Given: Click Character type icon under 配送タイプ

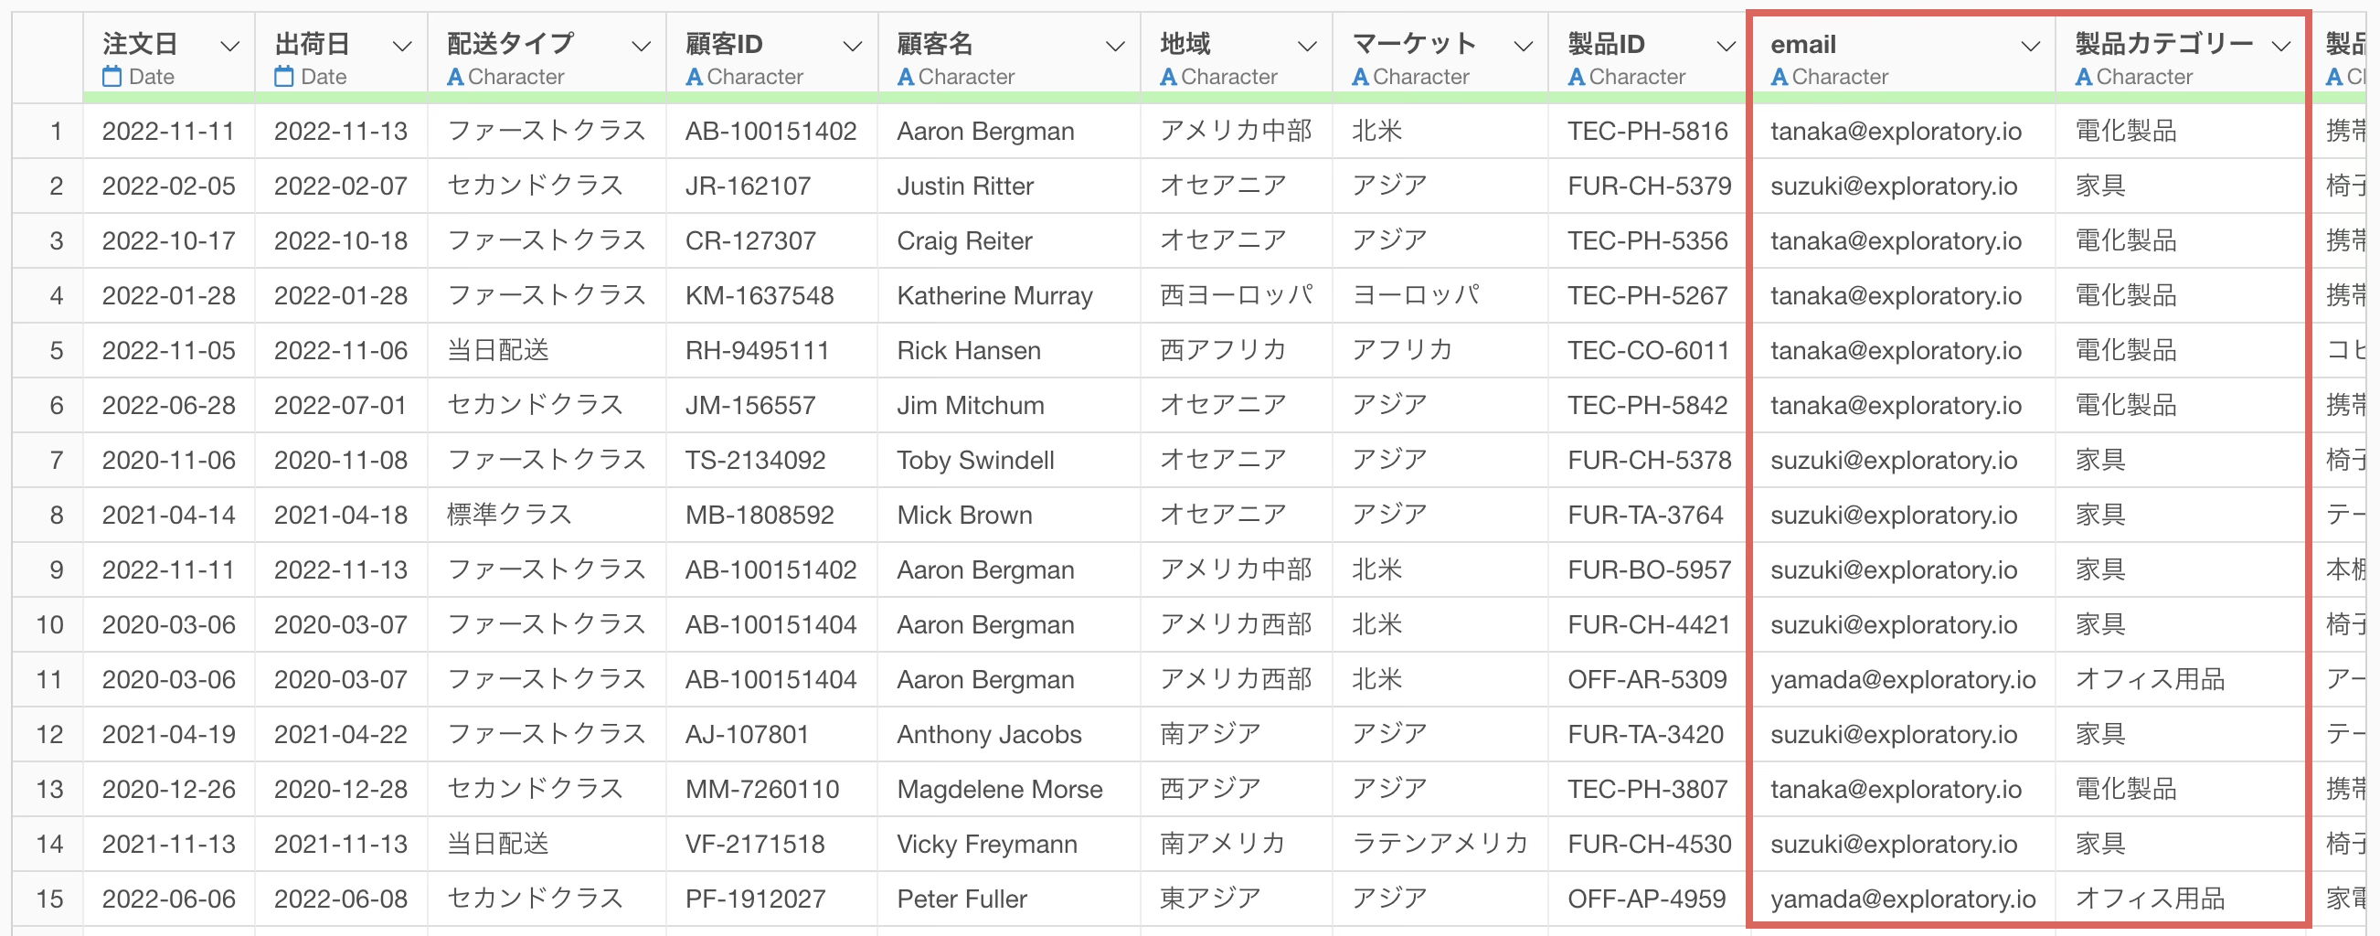Looking at the screenshot, I should pos(454,77).
